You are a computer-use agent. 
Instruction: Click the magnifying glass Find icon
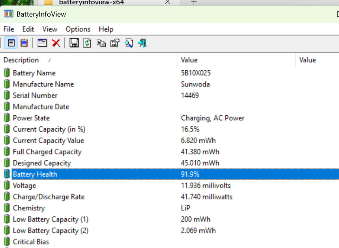pyautogui.click(x=129, y=43)
